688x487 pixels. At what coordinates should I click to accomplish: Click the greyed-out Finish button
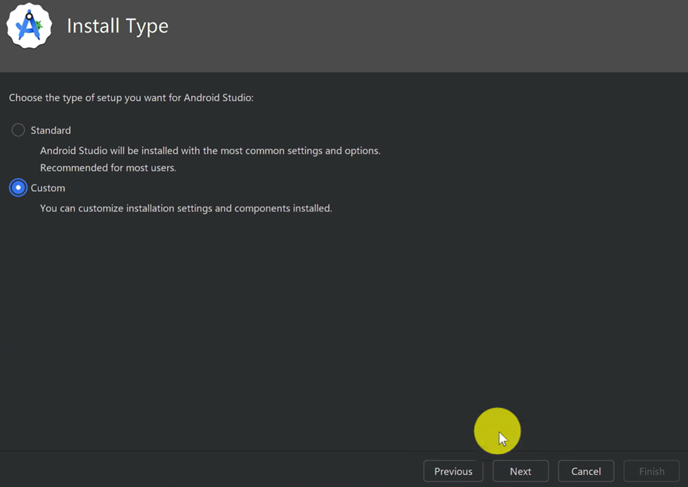tap(651, 471)
